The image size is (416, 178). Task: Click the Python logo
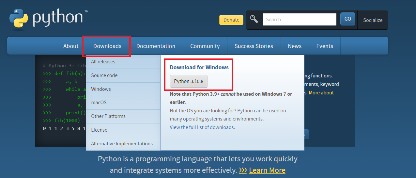tap(49, 19)
